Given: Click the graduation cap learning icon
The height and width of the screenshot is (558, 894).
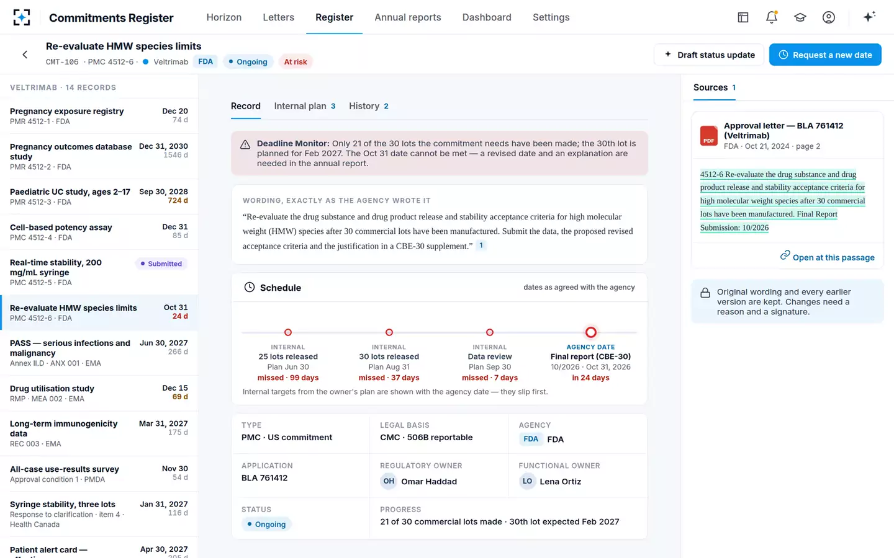Looking at the screenshot, I should 800,17.
